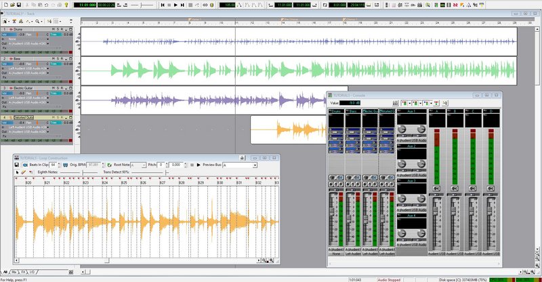The image size is (542, 282).
Task: Toggle the loop on/off button in the loop toolbar
Action: point(325,5)
